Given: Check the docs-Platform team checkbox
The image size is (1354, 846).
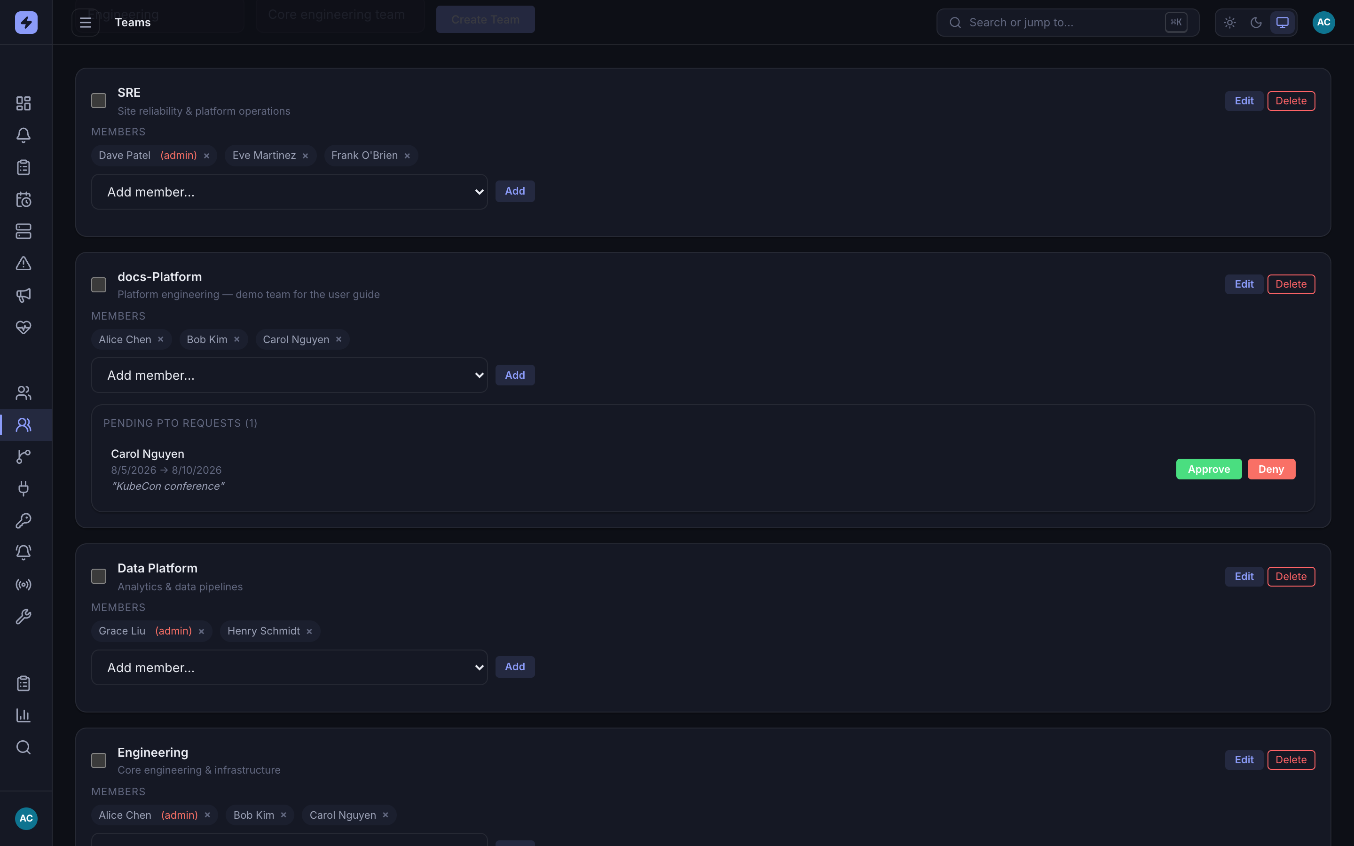Looking at the screenshot, I should tap(98, 285).
